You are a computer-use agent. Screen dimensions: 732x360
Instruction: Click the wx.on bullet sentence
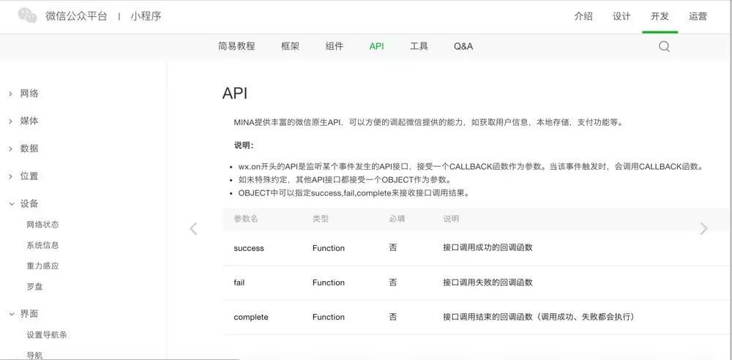[x=470, y=167]
